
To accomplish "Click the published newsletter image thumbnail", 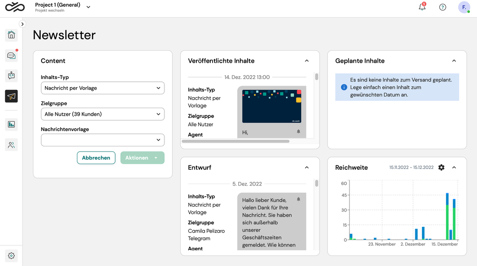I will 271,106.
